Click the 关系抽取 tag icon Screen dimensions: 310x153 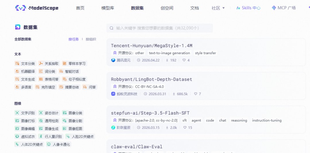click(x=41, y=64)
